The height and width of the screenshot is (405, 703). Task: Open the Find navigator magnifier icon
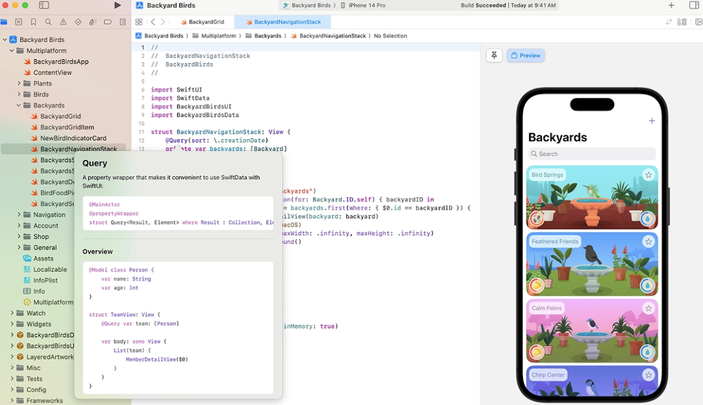(49, 22)
